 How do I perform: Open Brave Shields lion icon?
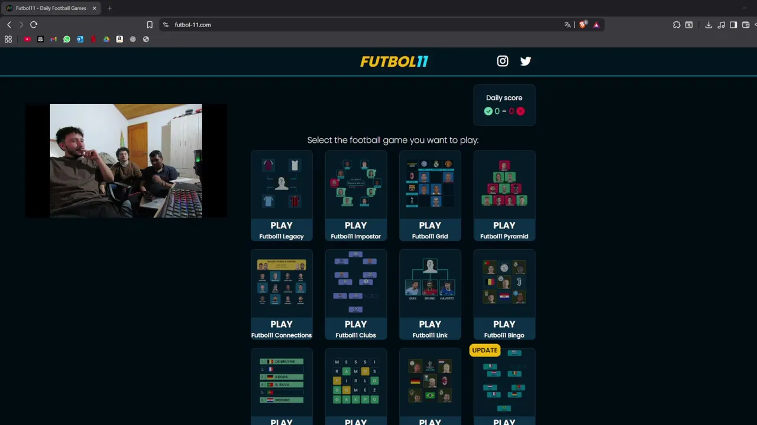pyautogui.click(x=583, y=25)
